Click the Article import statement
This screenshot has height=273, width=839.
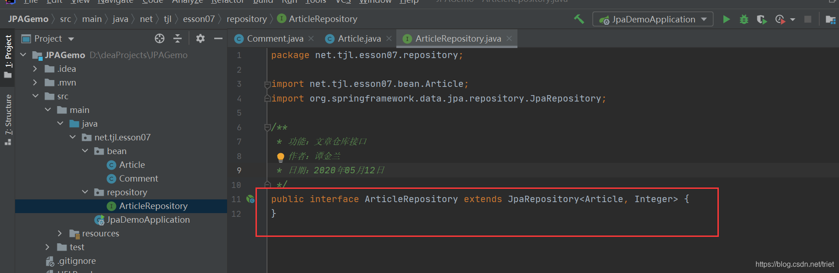[370, 84]
